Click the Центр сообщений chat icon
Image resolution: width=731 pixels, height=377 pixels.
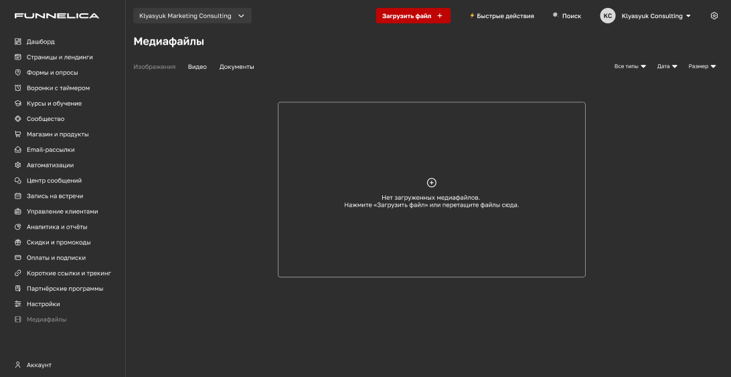tap(17, 180)
